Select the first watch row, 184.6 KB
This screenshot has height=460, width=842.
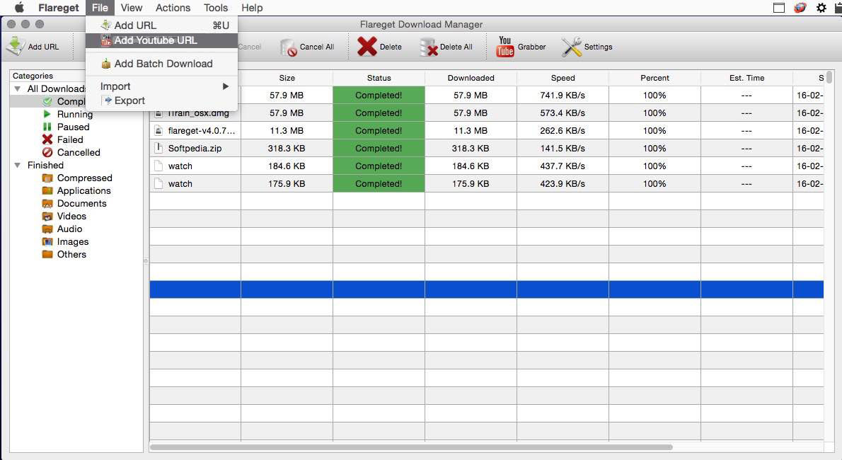[x=487, y=166]
